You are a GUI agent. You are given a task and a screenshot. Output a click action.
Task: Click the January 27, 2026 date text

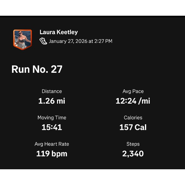[68, 41]
